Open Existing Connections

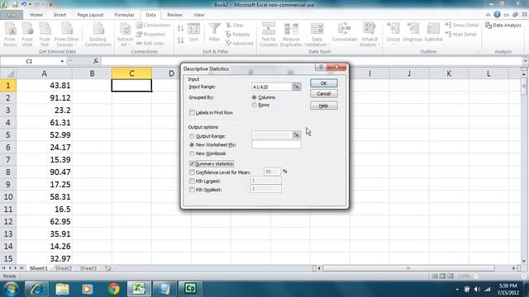98,35
